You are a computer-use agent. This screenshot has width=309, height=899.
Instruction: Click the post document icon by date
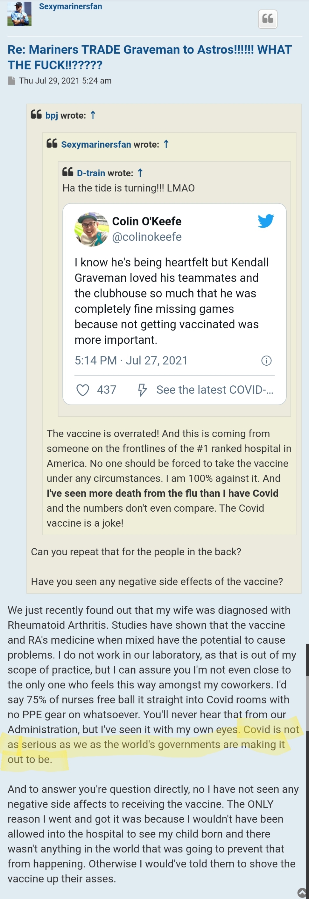click(11, 81)
